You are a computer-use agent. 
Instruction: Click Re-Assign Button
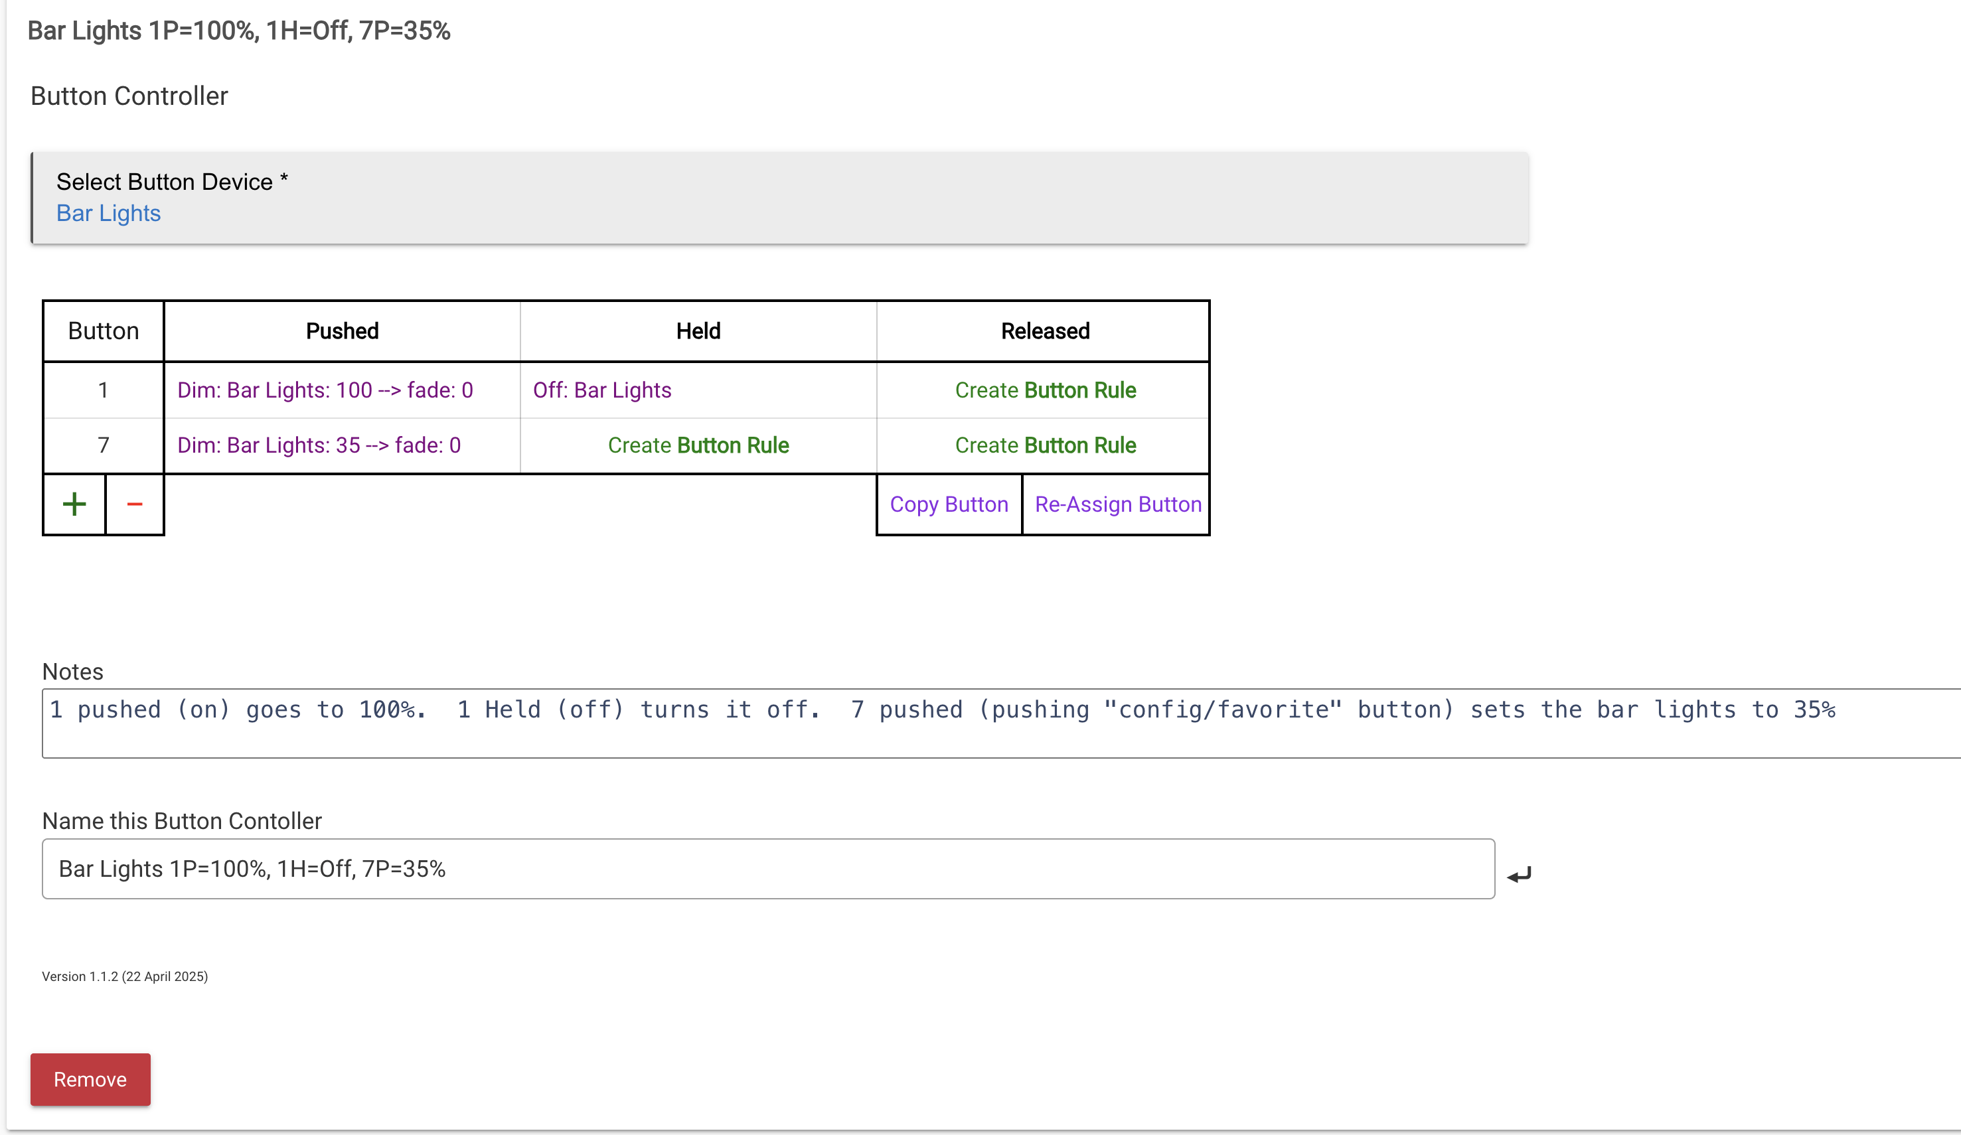(1117, 504)
